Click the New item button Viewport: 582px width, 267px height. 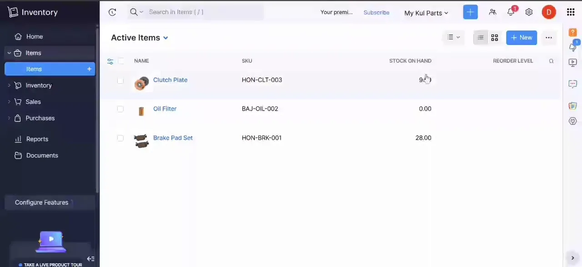[522, 38]
